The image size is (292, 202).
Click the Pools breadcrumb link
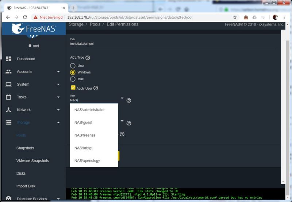point(95,24)
